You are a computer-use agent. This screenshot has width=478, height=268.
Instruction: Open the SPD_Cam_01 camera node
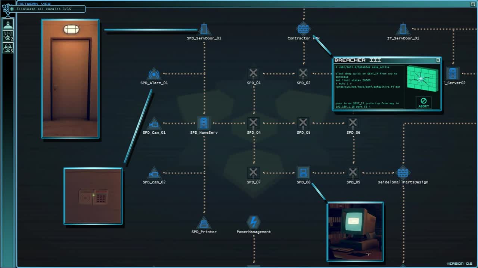[x=154, y=124]
